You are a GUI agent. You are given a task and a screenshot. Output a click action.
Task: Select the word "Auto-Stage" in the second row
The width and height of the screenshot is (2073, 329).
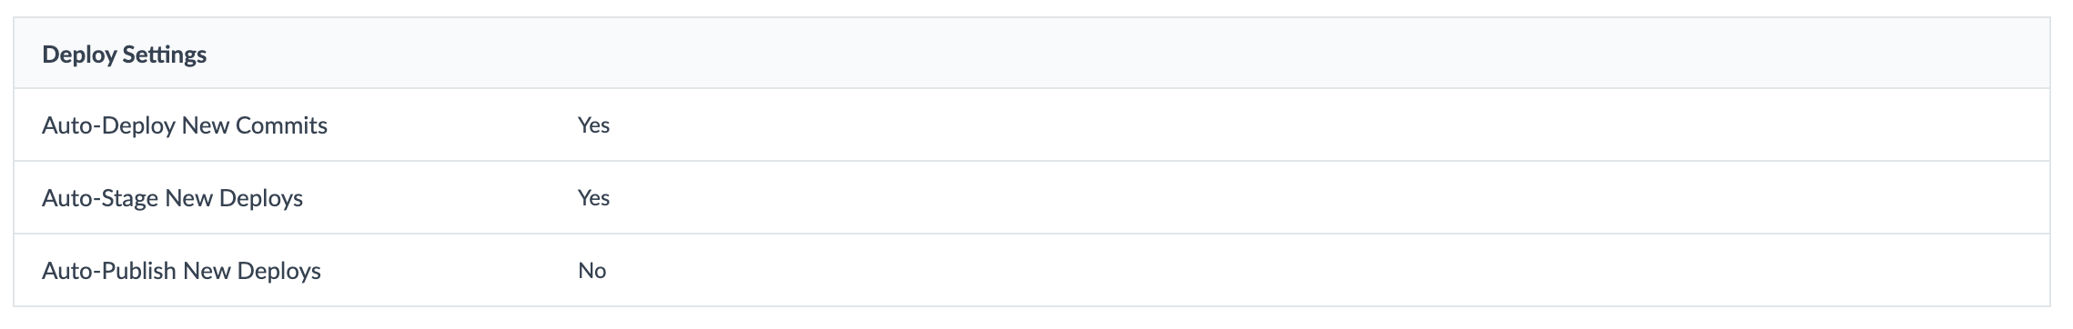pyautogui.click(x=100, y=198)
